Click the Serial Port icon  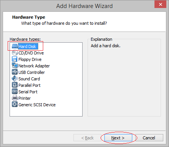15,91
